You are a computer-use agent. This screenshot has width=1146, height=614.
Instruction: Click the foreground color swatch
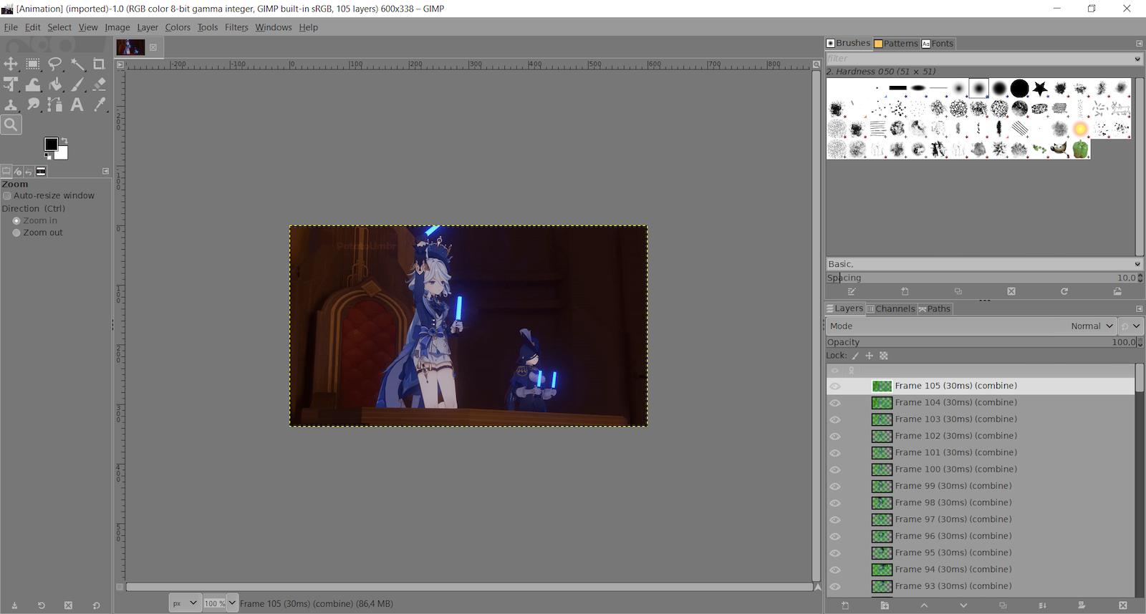[x=51, y=145]
